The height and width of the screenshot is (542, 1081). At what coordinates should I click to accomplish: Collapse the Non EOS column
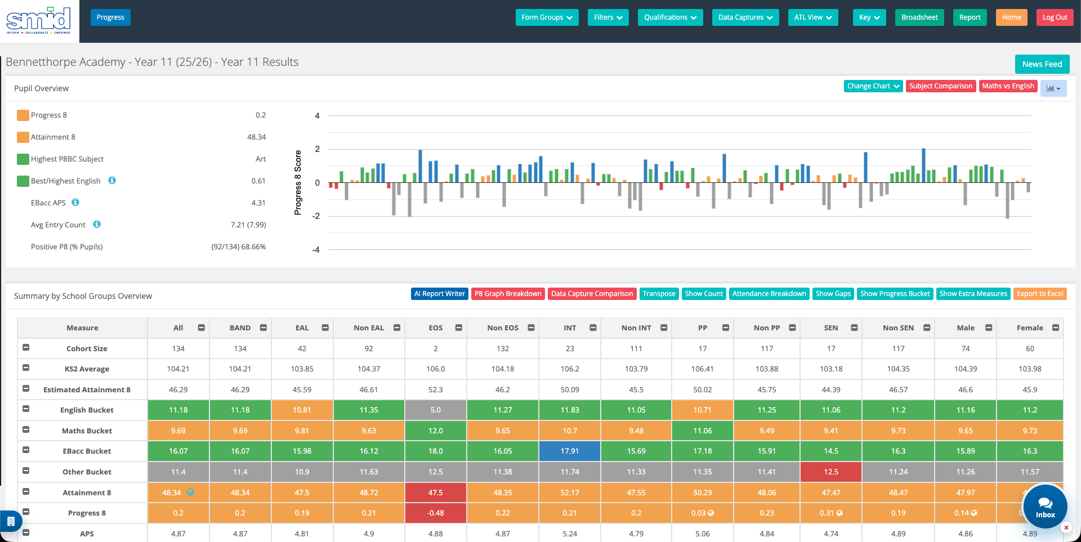[531, 328]
